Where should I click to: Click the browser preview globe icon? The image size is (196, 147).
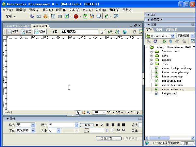coord(125,32)
